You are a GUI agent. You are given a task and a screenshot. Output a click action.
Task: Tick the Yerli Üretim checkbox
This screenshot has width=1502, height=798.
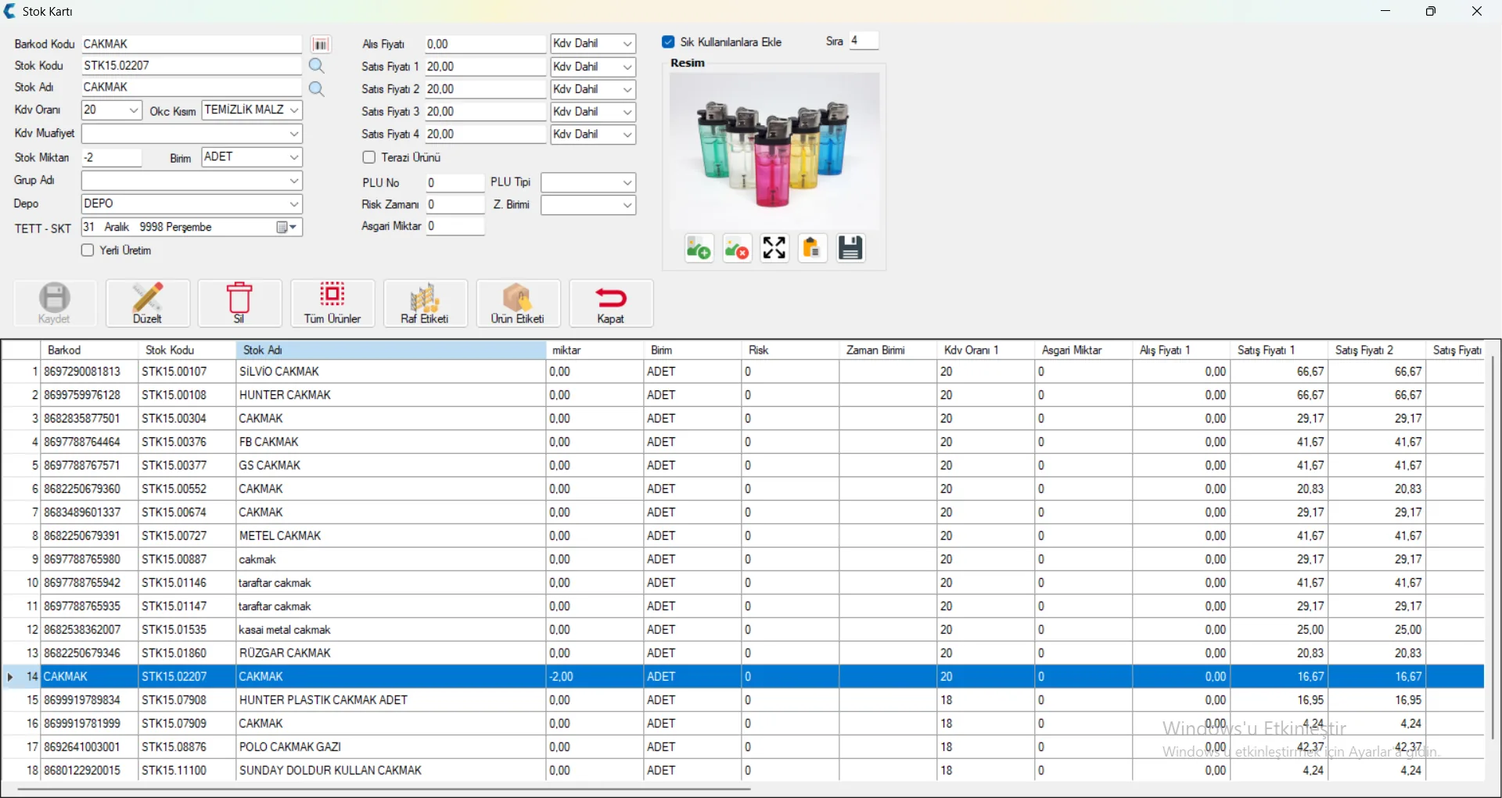tap(88, 250)
